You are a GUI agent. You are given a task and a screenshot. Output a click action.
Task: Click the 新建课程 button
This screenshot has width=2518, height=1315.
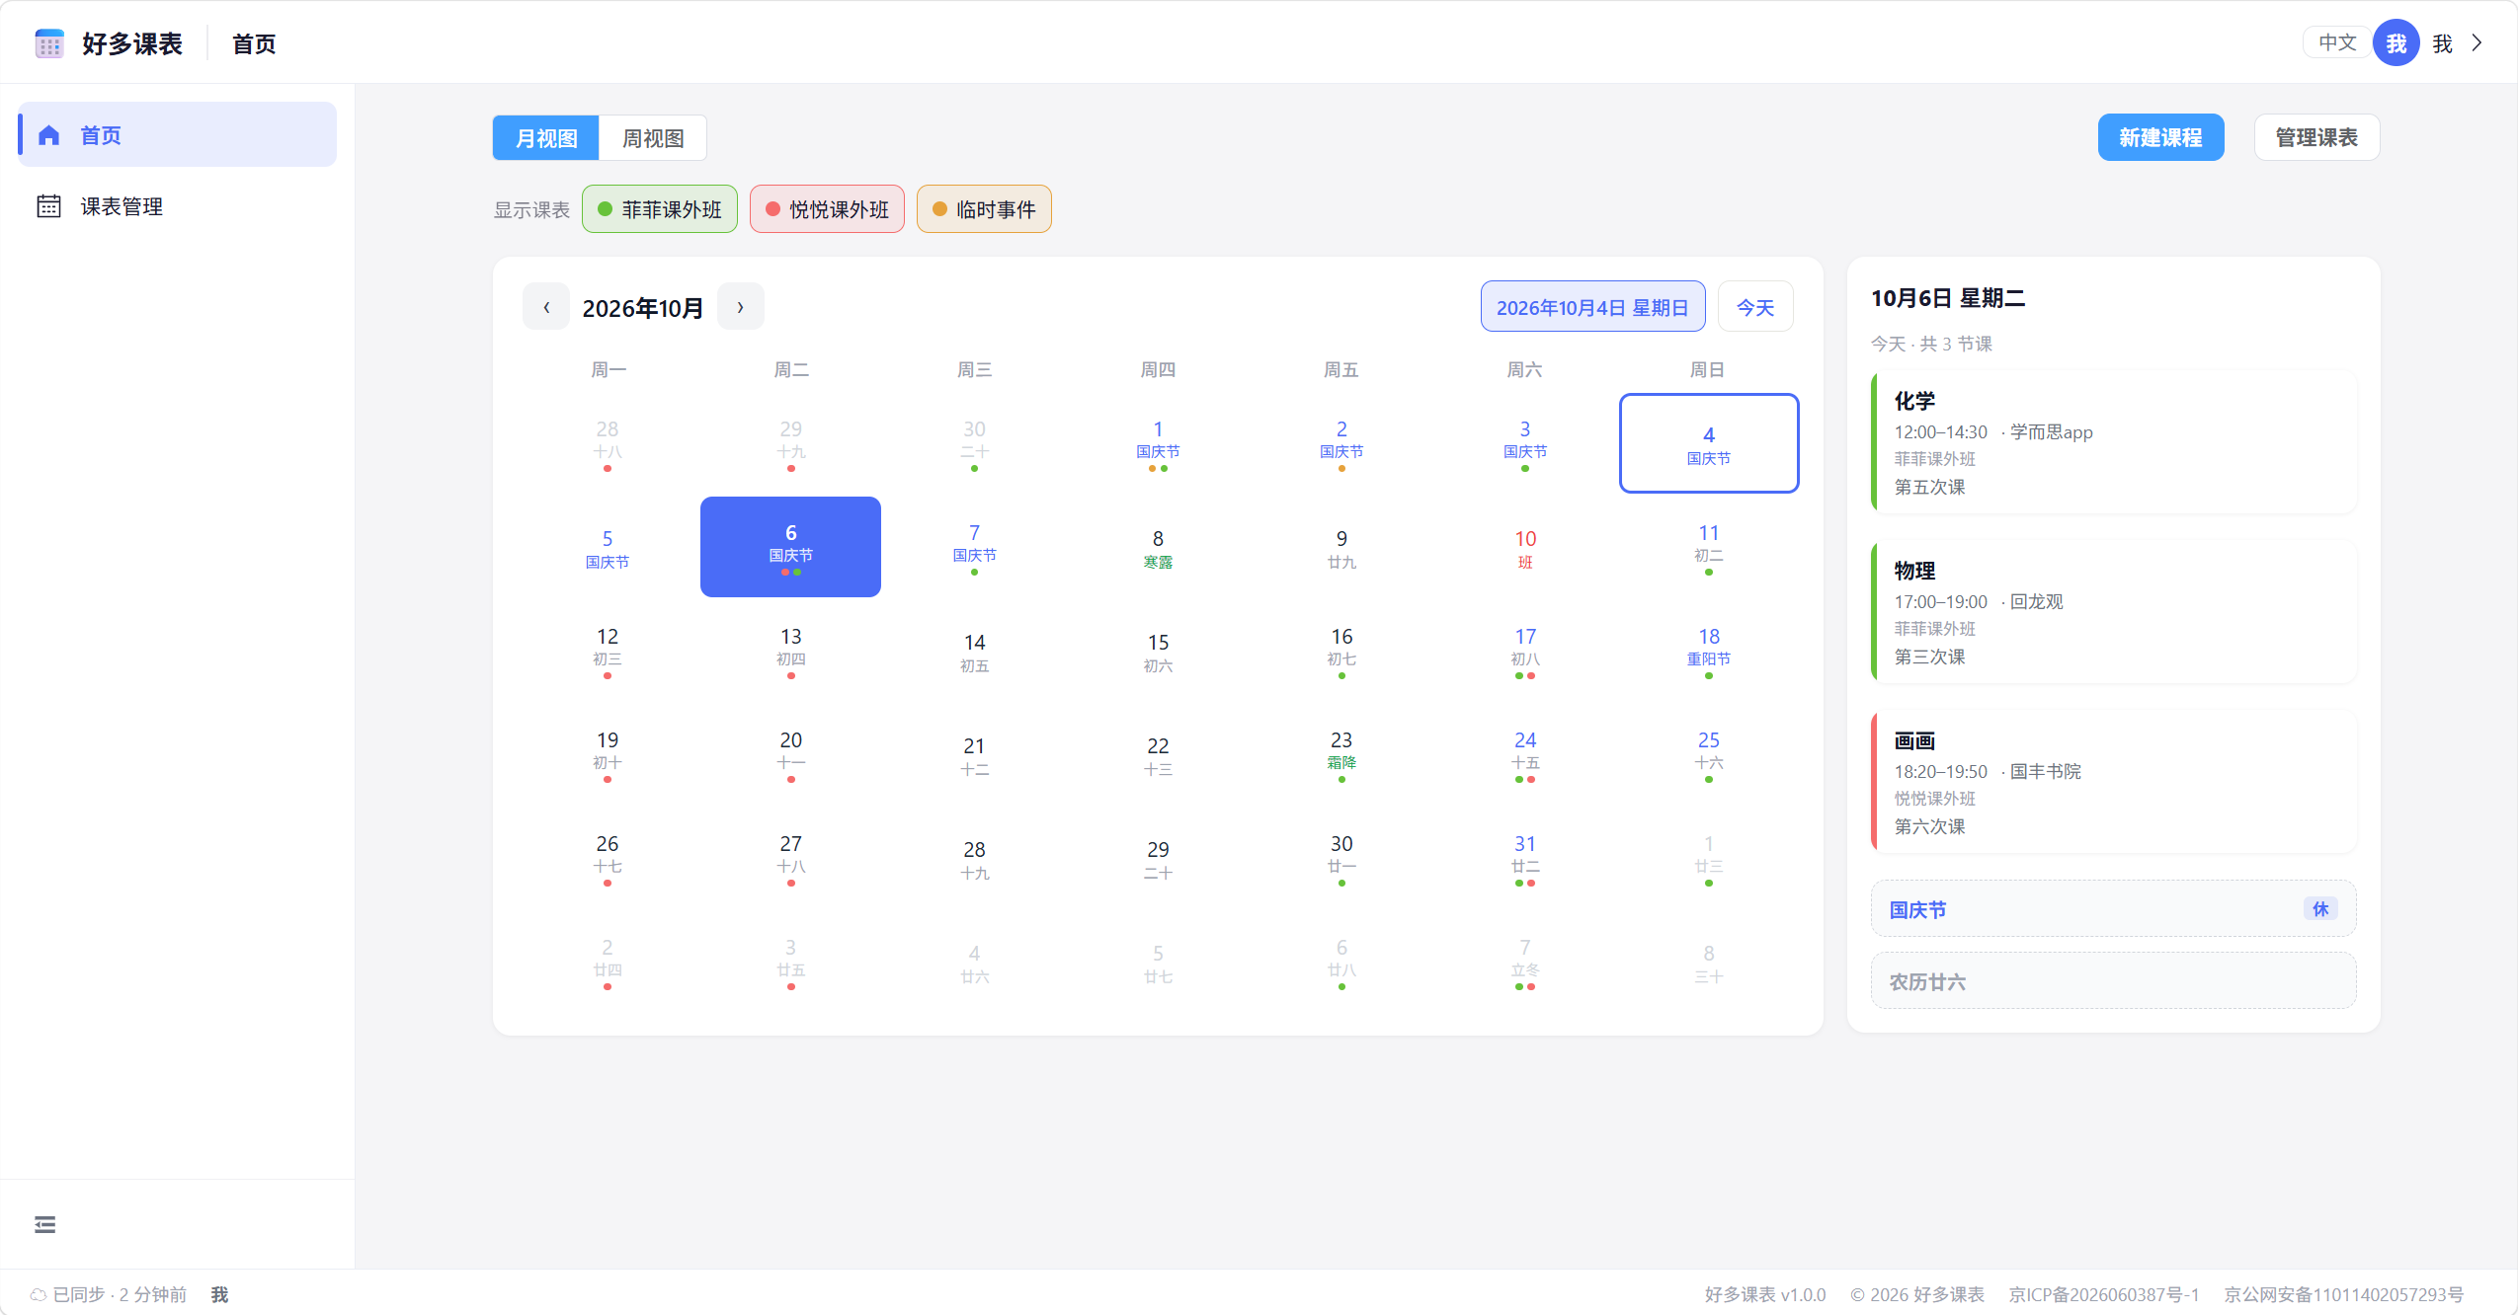coord(2160,137)
